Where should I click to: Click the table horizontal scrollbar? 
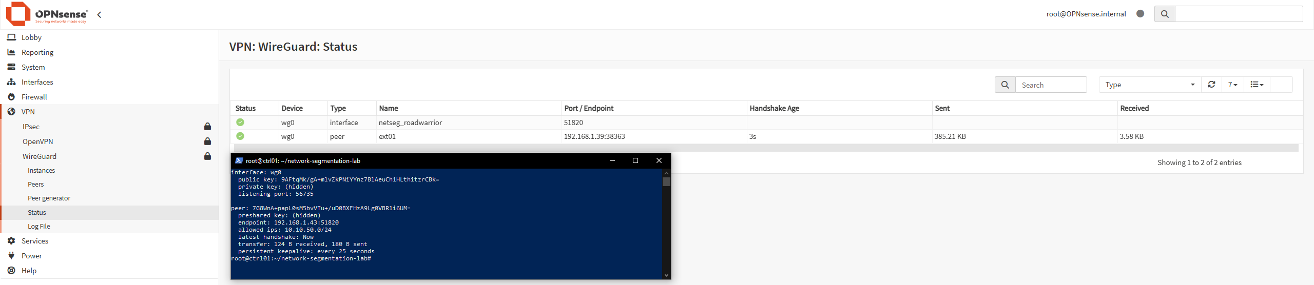766,148
